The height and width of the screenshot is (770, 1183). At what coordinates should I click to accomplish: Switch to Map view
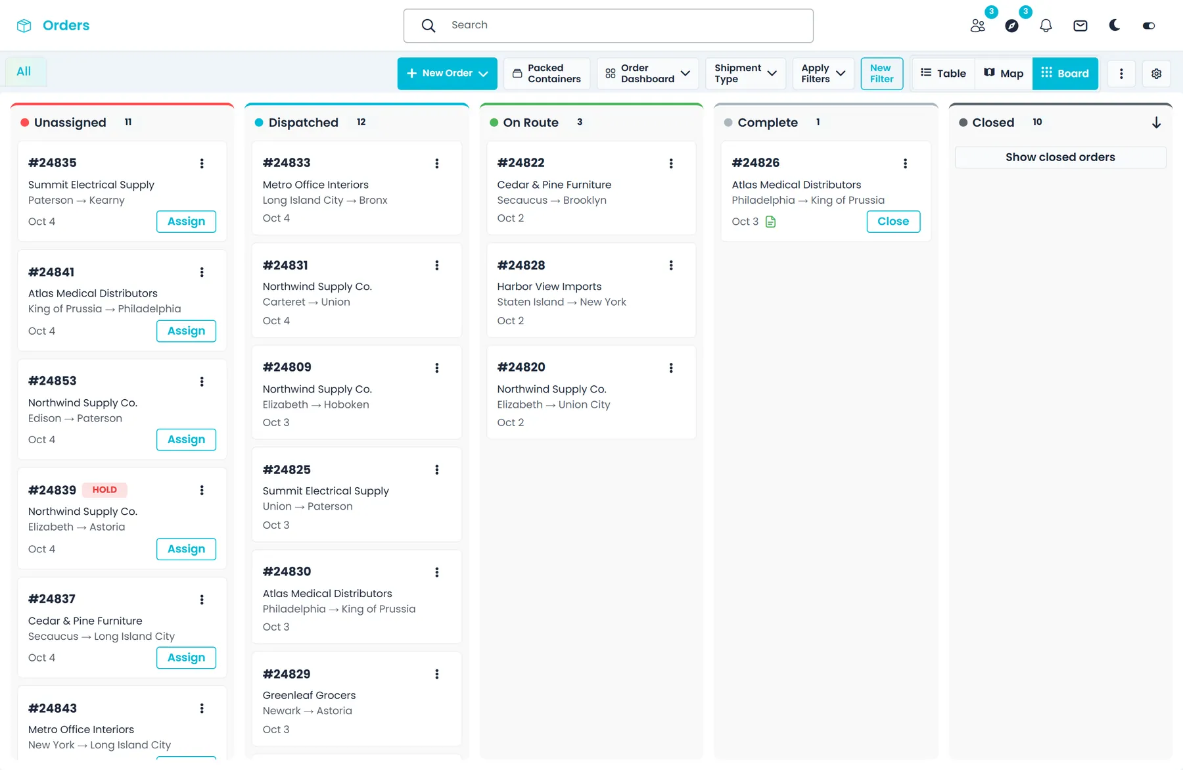[x=1004, y=74]
